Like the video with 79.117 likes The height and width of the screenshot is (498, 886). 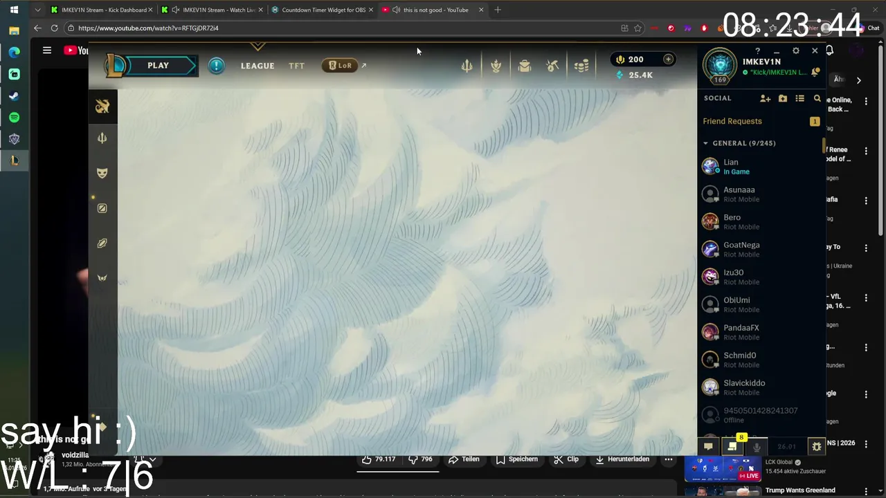coord(379,459)
